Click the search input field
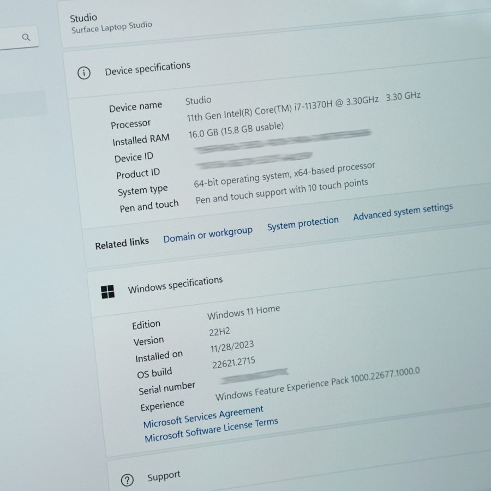491x491 pixels. click(19, 37)
